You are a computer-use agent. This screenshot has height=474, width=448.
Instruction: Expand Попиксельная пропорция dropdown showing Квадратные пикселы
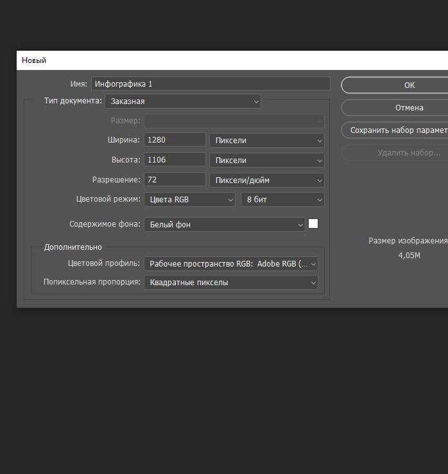(x=230, y=282)
